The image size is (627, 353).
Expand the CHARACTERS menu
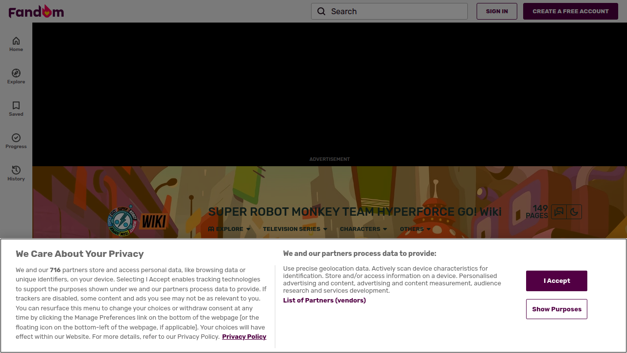click(363, 229)
